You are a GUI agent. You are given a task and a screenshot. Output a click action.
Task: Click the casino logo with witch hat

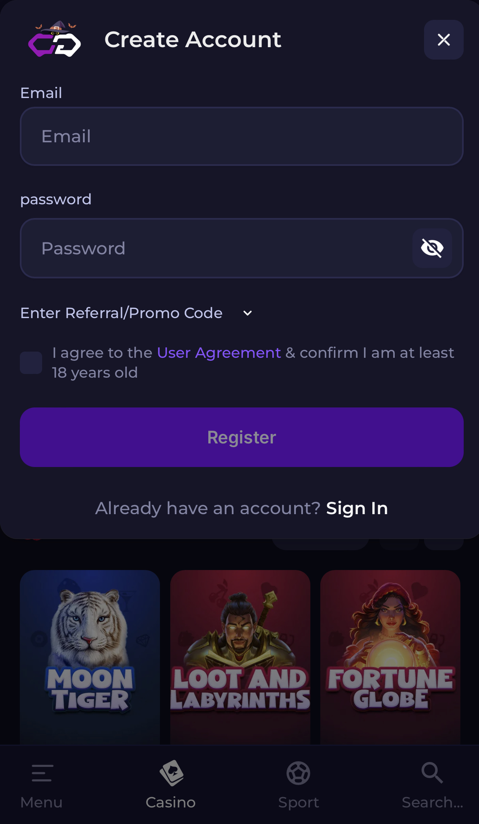click(x=54, y=40)
